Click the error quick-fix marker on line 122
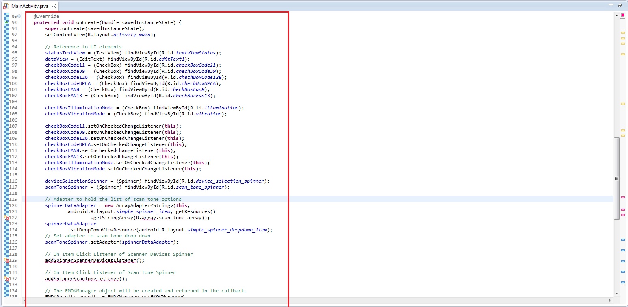628x307 pixels. pos(6,218)
